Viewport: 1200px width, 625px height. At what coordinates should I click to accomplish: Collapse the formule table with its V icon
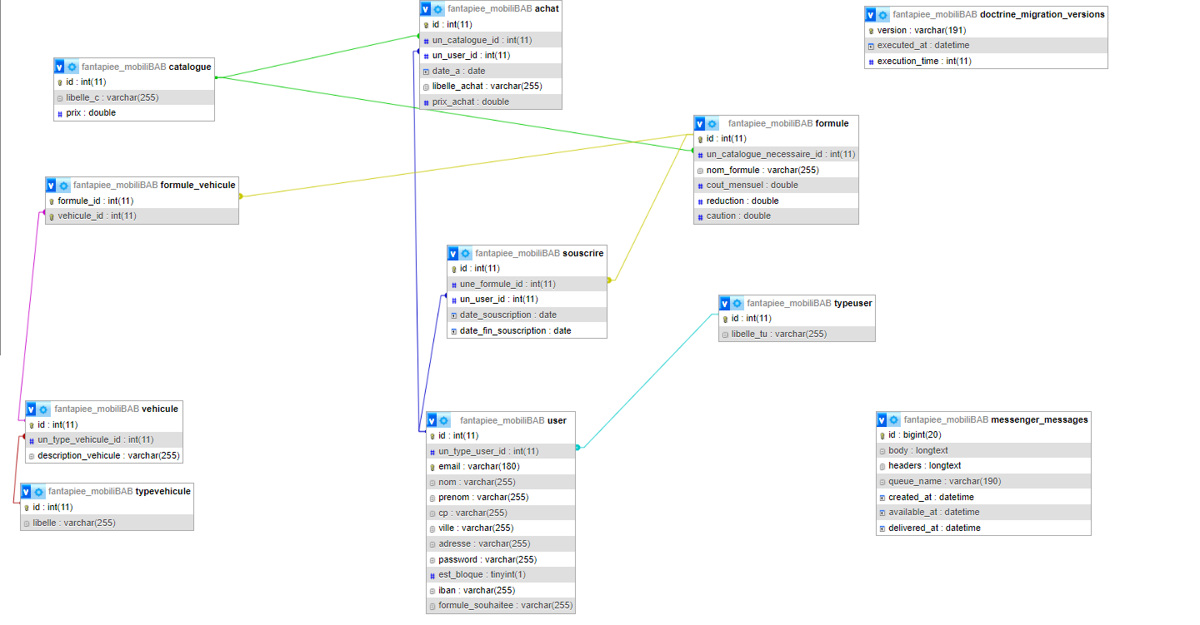(x=700, y=123)
